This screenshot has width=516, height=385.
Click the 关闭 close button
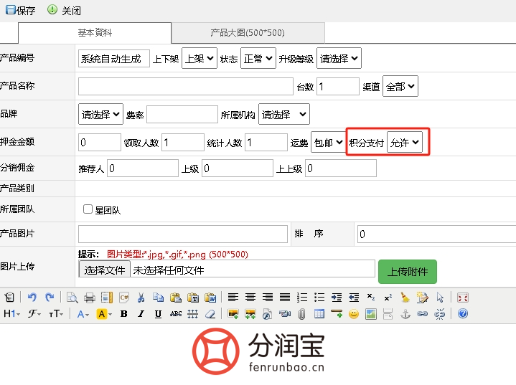64,11
